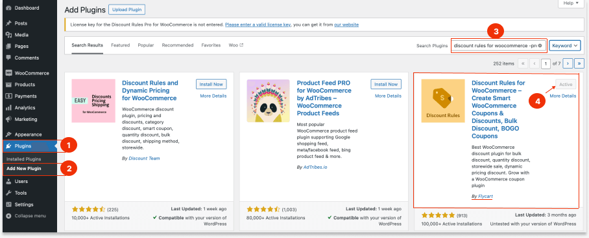The image size is (589, 238).
Task: Switch to the Recommended tab
Action: pos(178,45)
